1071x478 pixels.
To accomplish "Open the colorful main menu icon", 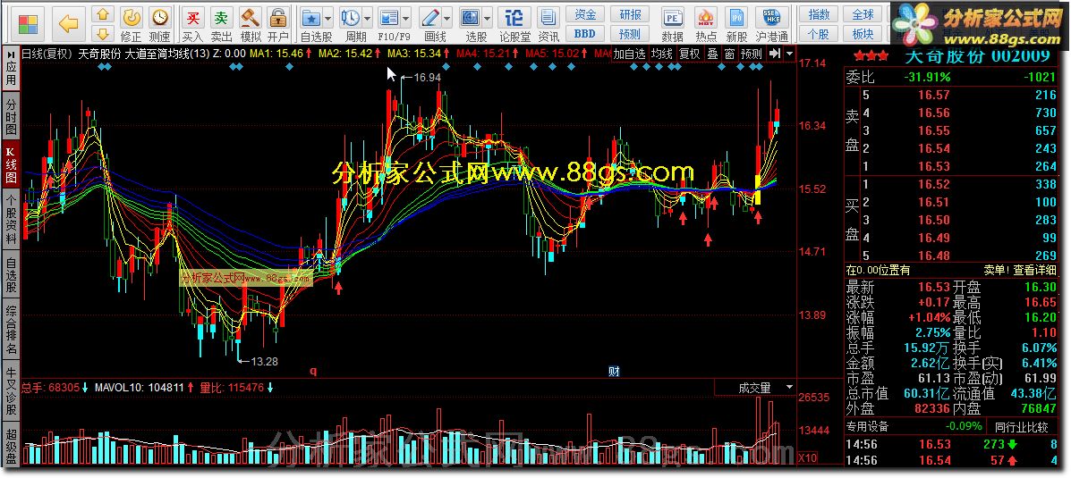I will click(x=28, y=24).
